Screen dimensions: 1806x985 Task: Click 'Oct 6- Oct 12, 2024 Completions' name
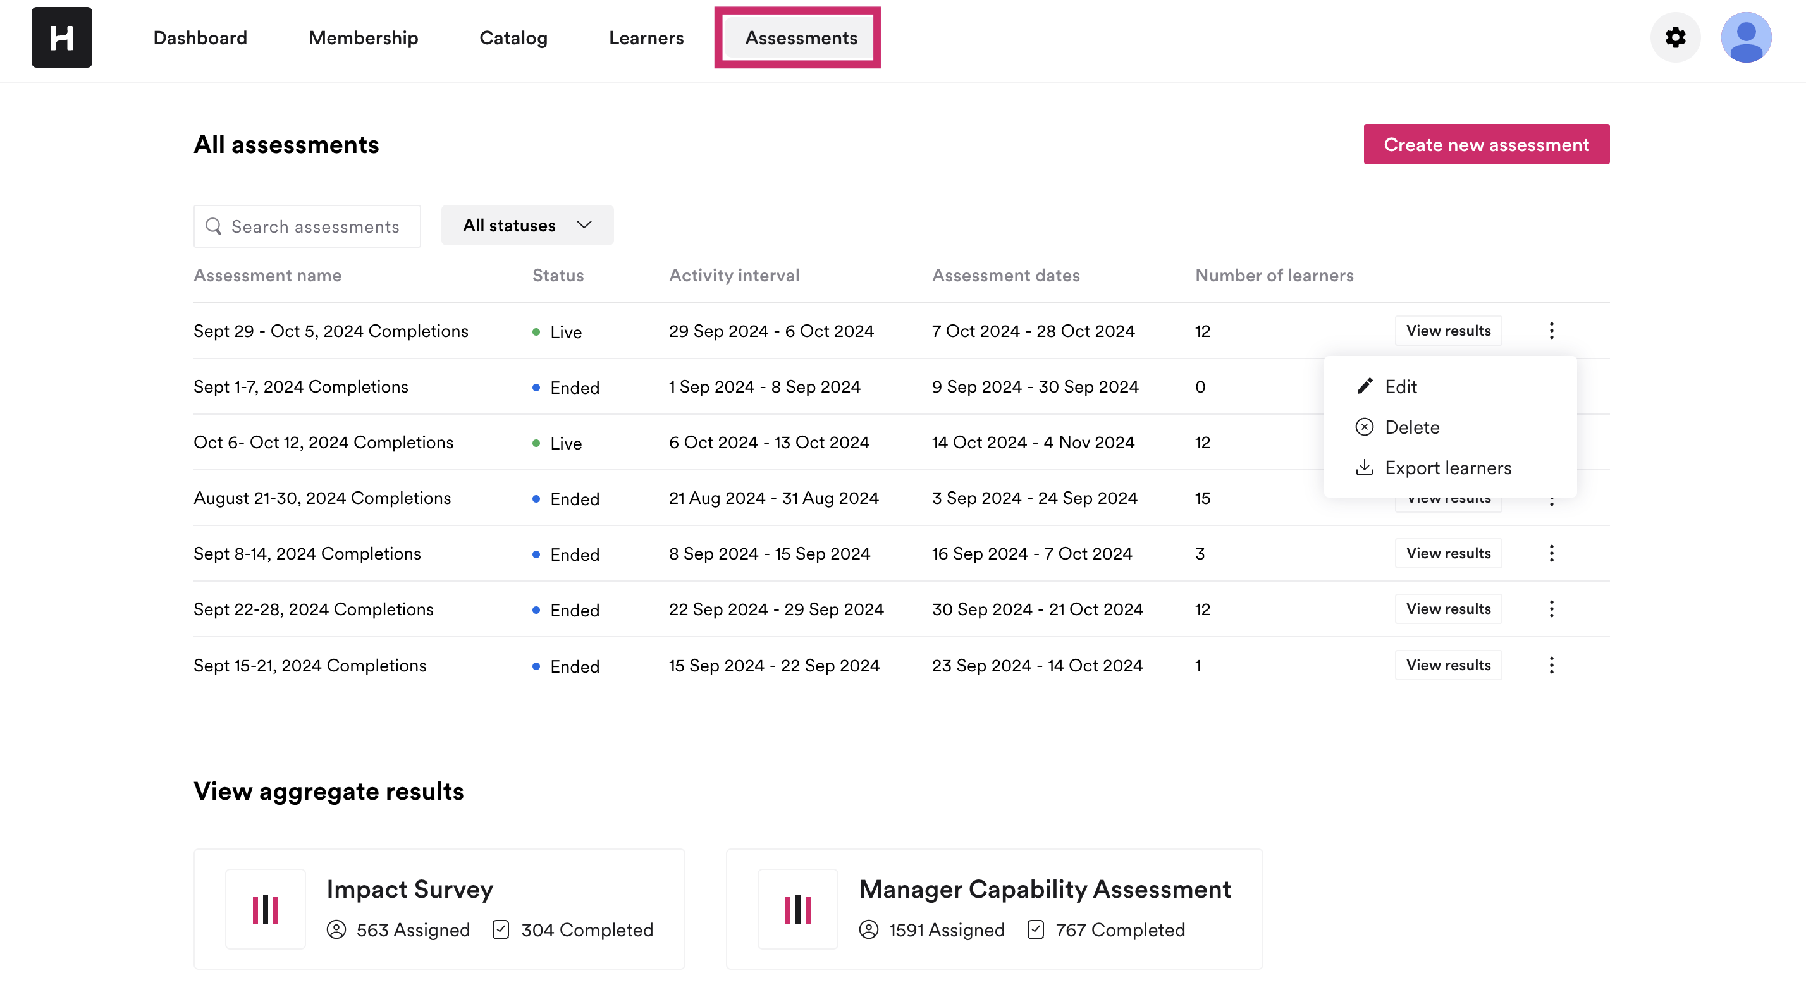tap(324, 443)
